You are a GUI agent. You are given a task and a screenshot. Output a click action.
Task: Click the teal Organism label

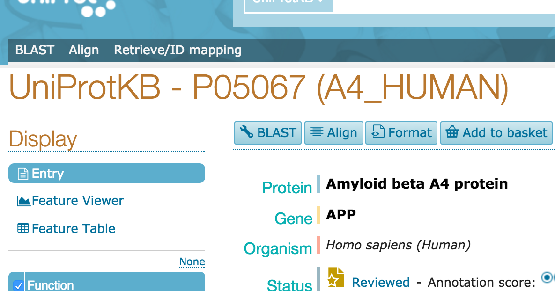pyautogui.click(x=278, y=249)
